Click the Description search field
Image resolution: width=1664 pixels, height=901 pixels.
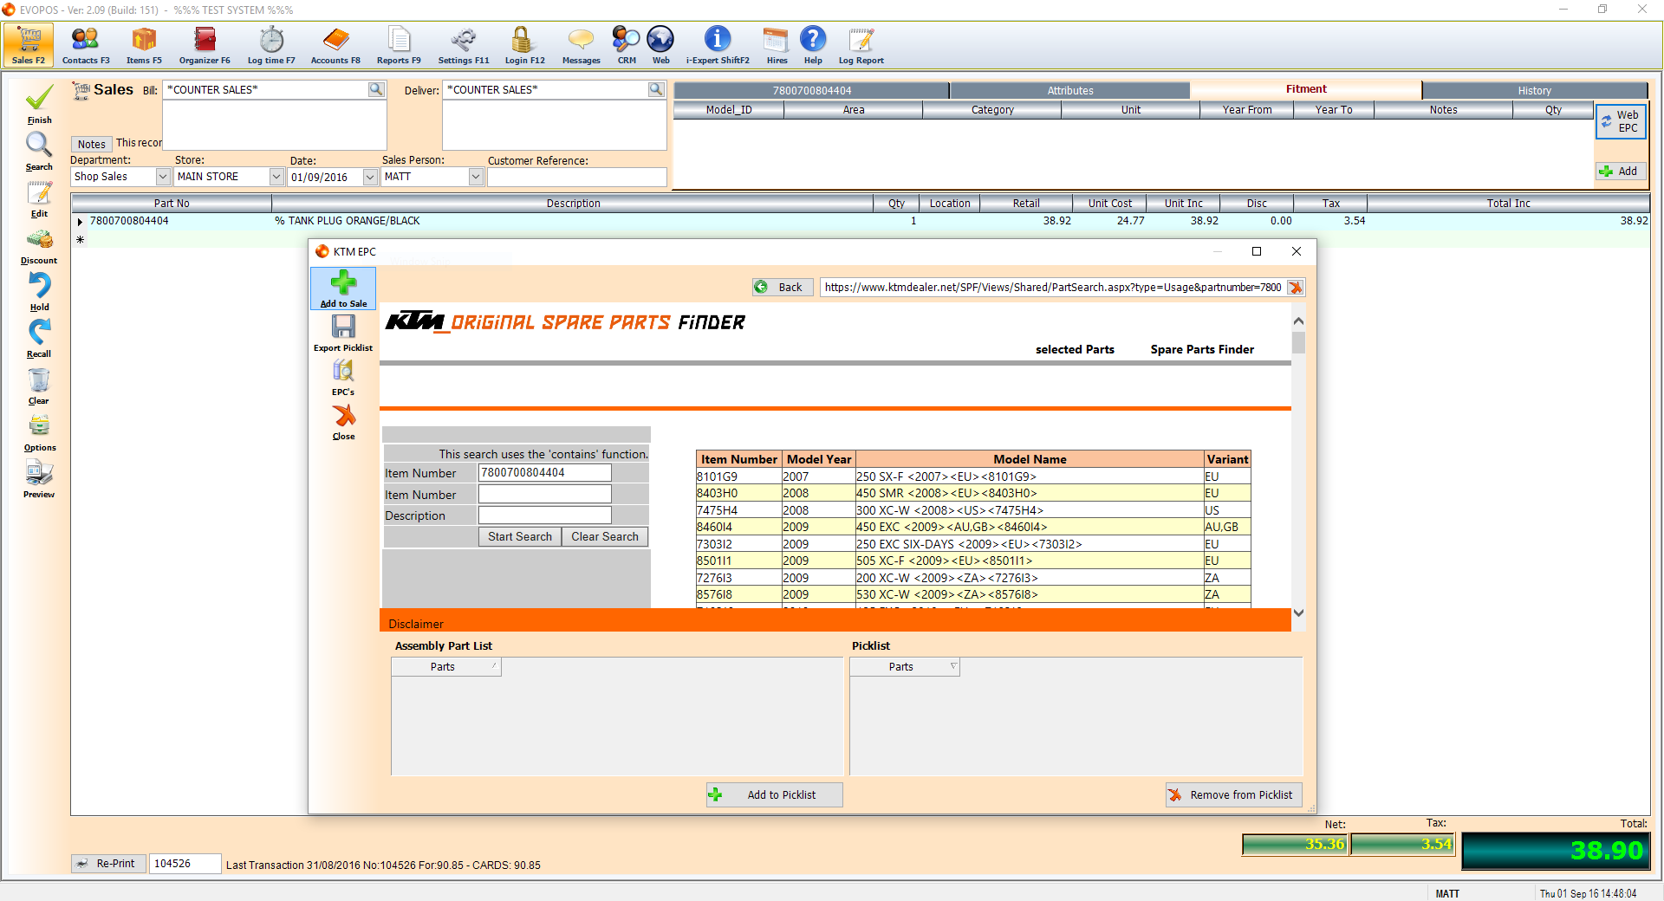tap(544, 515)
